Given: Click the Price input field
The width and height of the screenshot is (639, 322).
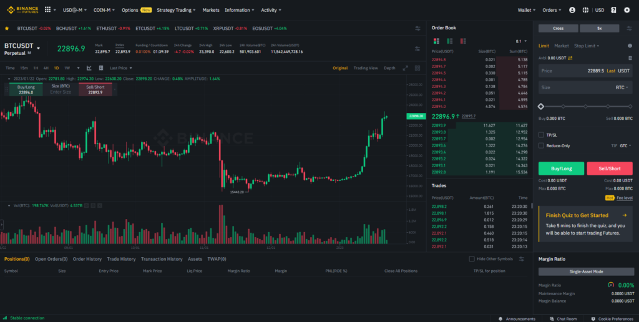Looking at the screenshot, I should pos(585,71).
